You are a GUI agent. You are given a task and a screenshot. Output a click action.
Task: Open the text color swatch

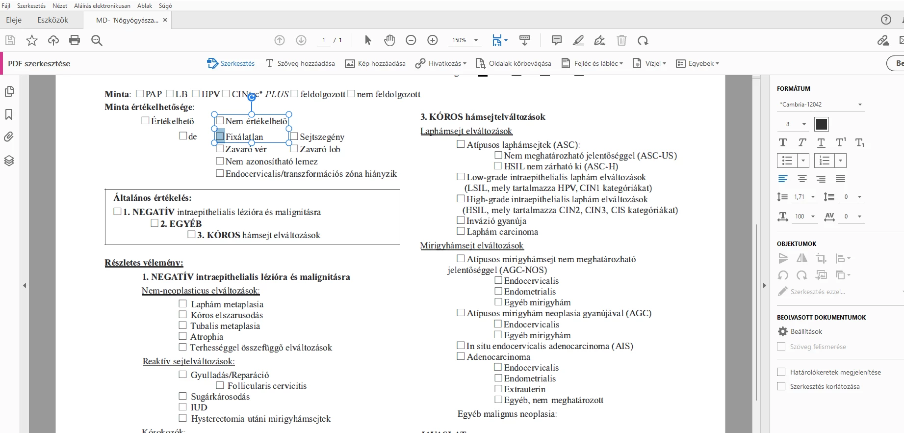coord(822,124)
